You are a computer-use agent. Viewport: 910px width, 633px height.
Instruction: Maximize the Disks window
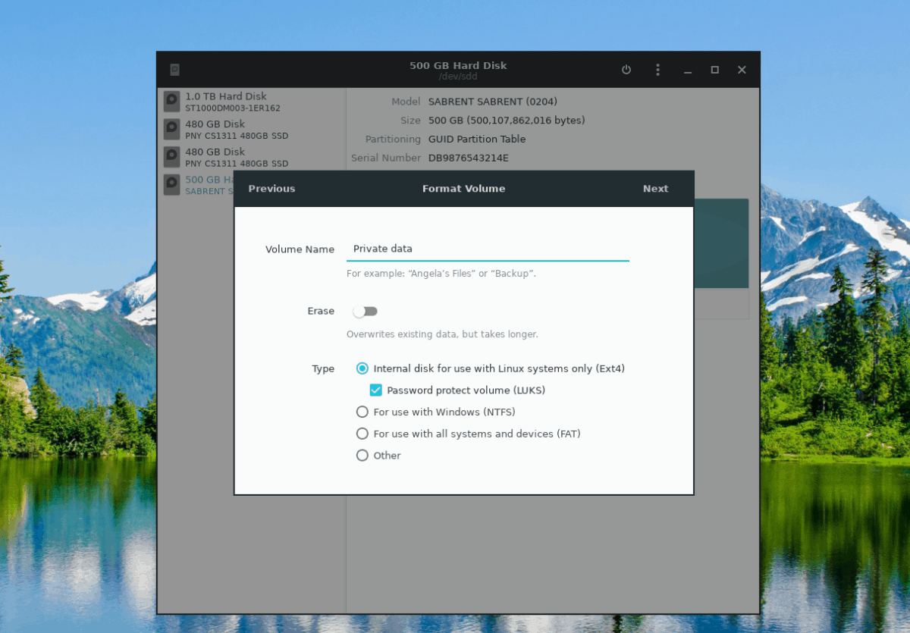point(714,70)
